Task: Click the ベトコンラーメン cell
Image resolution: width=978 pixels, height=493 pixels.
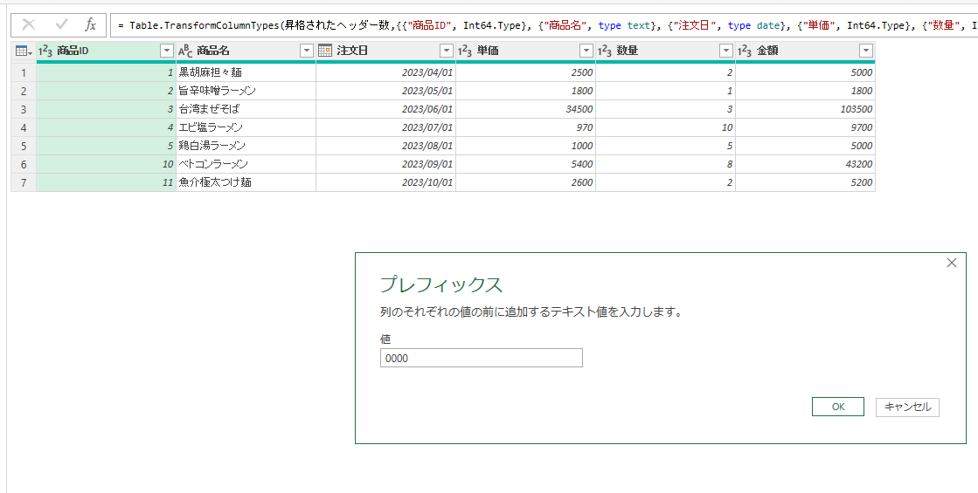Action: (x=246, y=164)
